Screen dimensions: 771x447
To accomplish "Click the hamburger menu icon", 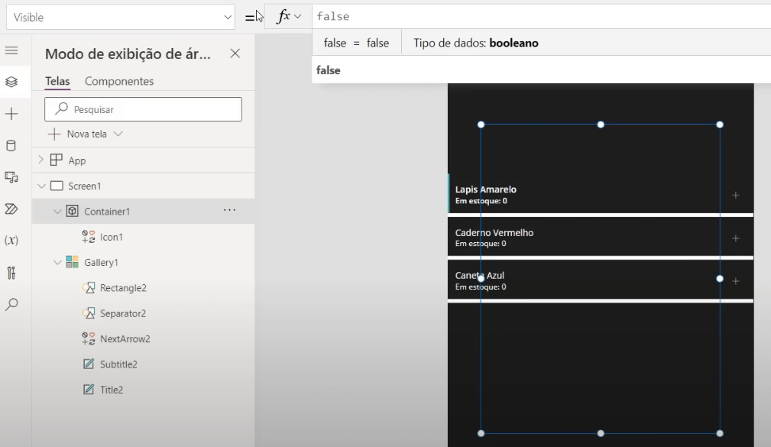I will click(x=13, y=52).
